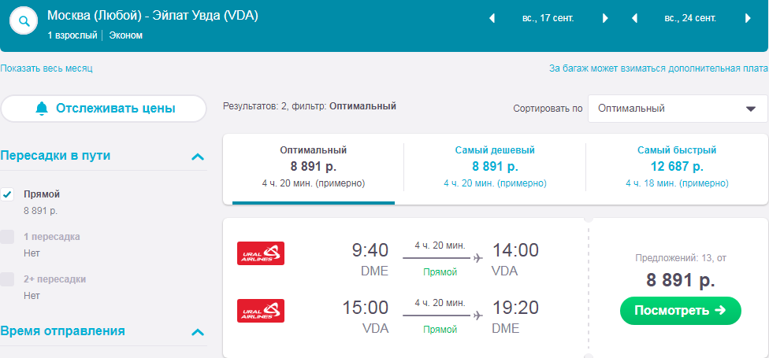Viewport: 769px width, 358px height.
Task: Click Ural Airlines logo on return flight
Action: point(261,311)
